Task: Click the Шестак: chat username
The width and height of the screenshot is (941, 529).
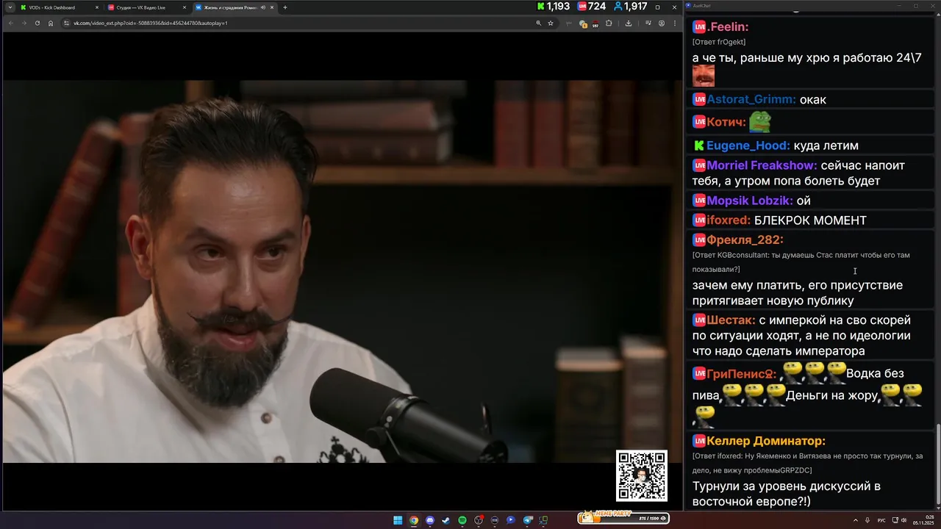Action: coord(731,320)
